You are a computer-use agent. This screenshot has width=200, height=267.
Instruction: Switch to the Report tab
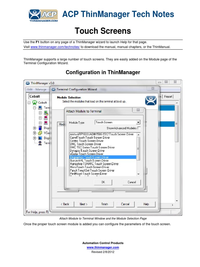168,96
